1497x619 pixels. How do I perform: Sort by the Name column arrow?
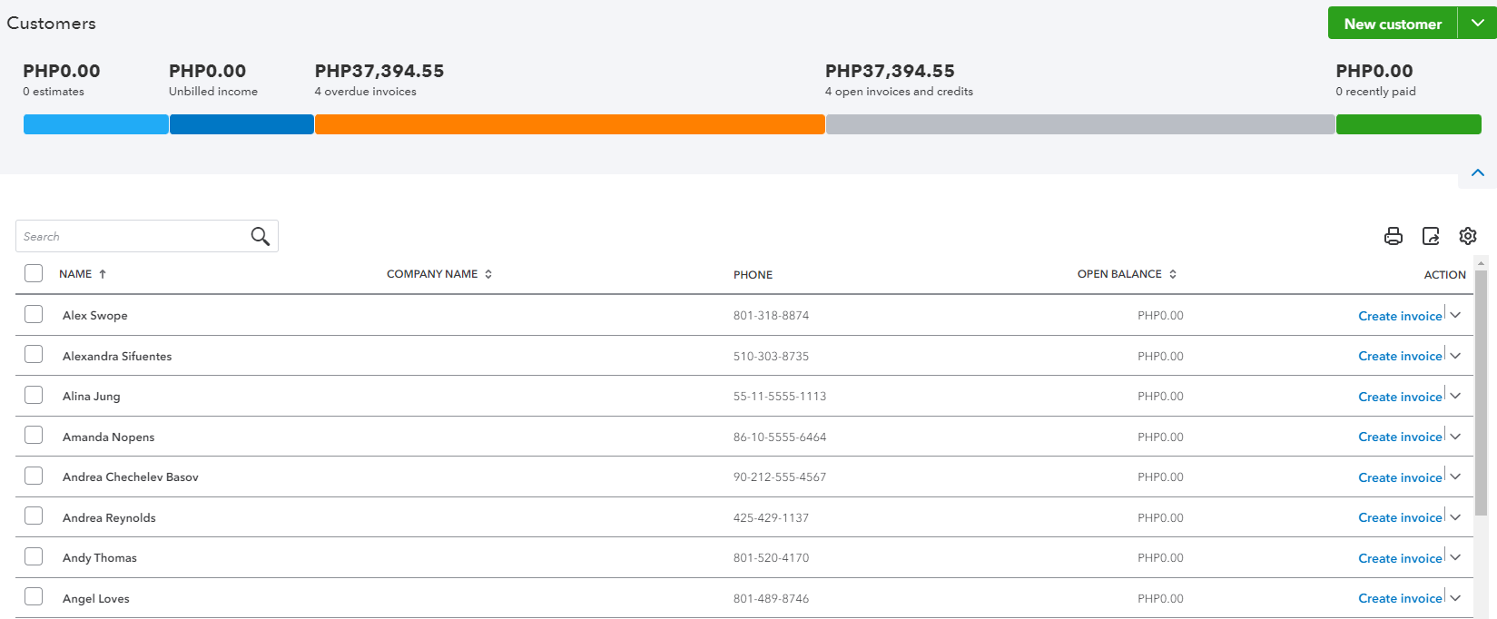[103, 274]
